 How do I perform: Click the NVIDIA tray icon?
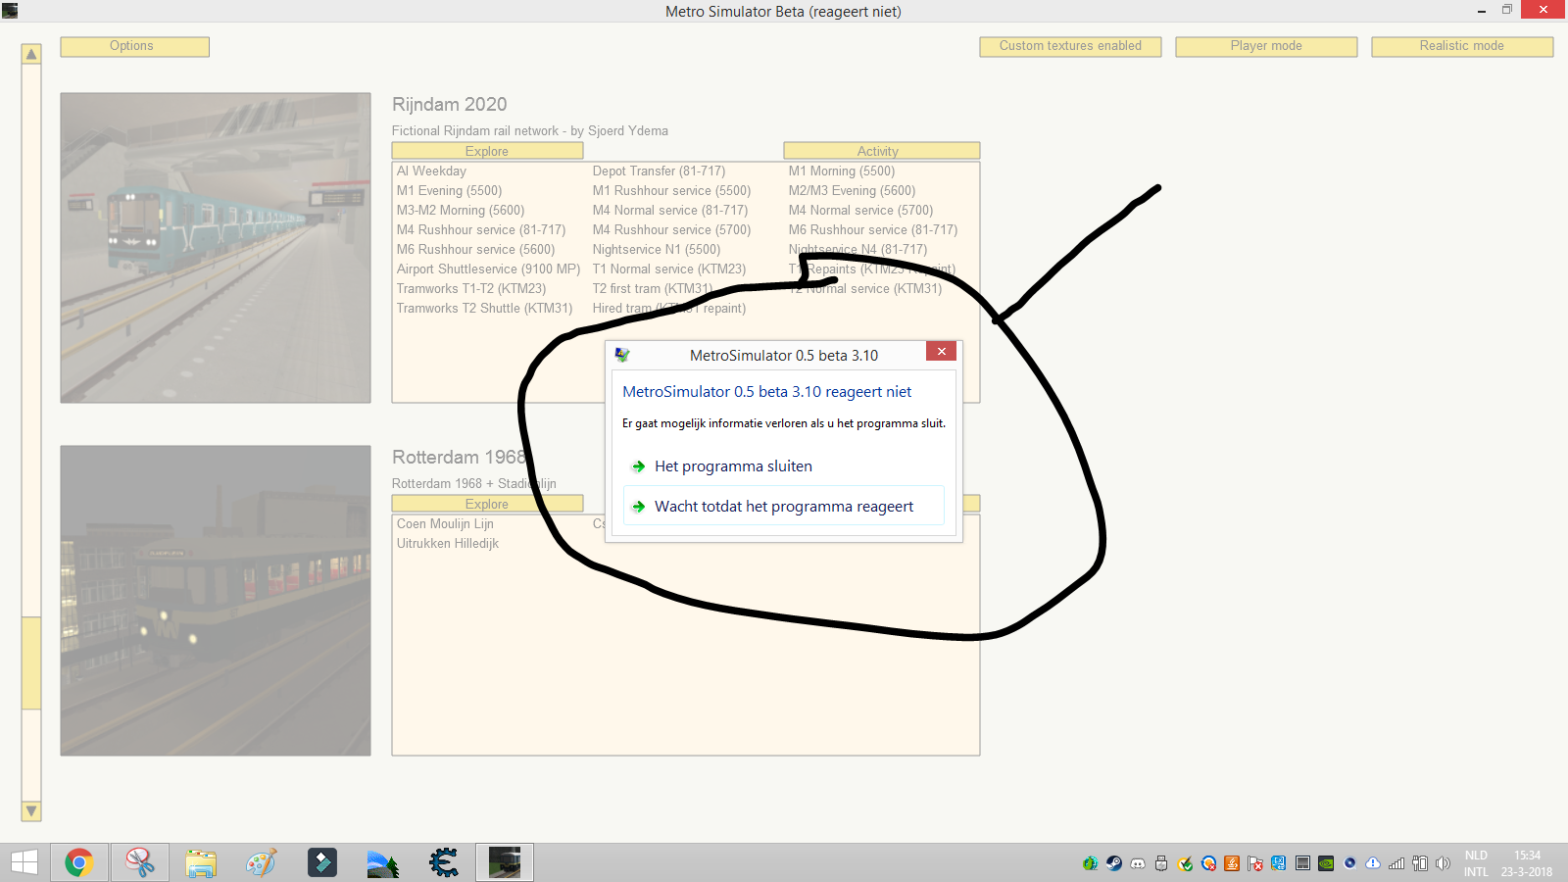point(1326,863)
